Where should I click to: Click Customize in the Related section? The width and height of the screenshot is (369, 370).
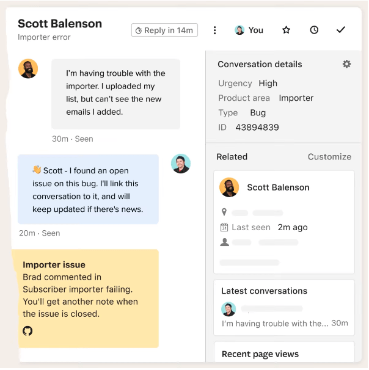coord(329,157)
